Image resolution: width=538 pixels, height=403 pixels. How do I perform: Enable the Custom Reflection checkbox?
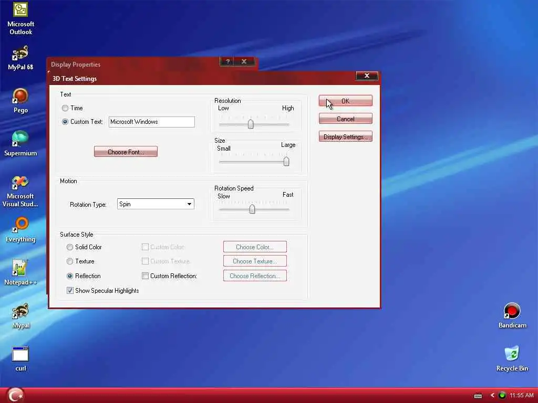[145, 276]
